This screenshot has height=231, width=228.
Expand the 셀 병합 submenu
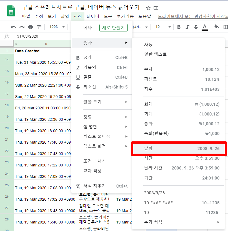click(x=102, y=127)
